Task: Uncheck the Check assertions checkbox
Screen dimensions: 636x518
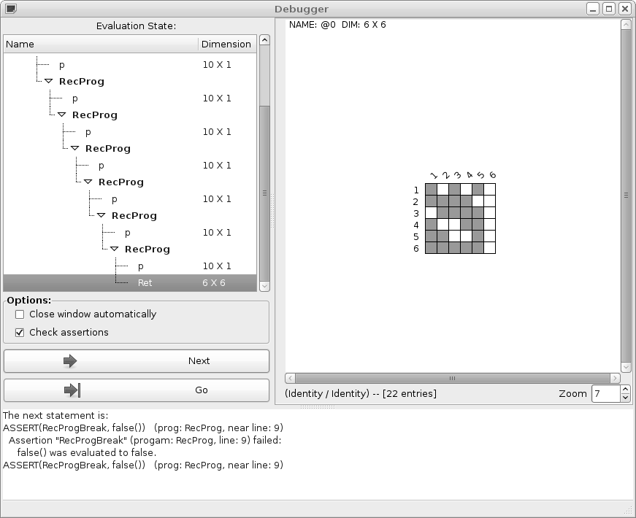Action: point(20,333)
